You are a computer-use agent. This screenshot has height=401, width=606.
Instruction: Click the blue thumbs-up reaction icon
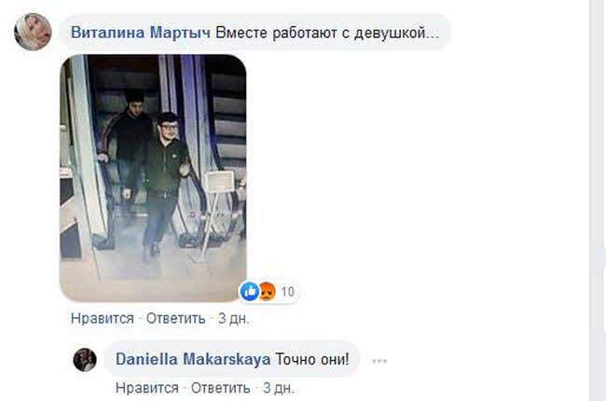pos(249,291)
